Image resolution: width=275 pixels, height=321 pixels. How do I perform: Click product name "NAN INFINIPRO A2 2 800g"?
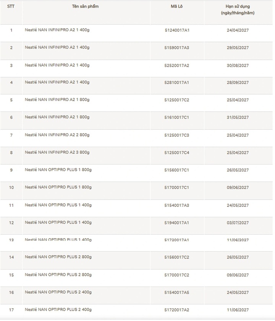[x=57, y=135]
